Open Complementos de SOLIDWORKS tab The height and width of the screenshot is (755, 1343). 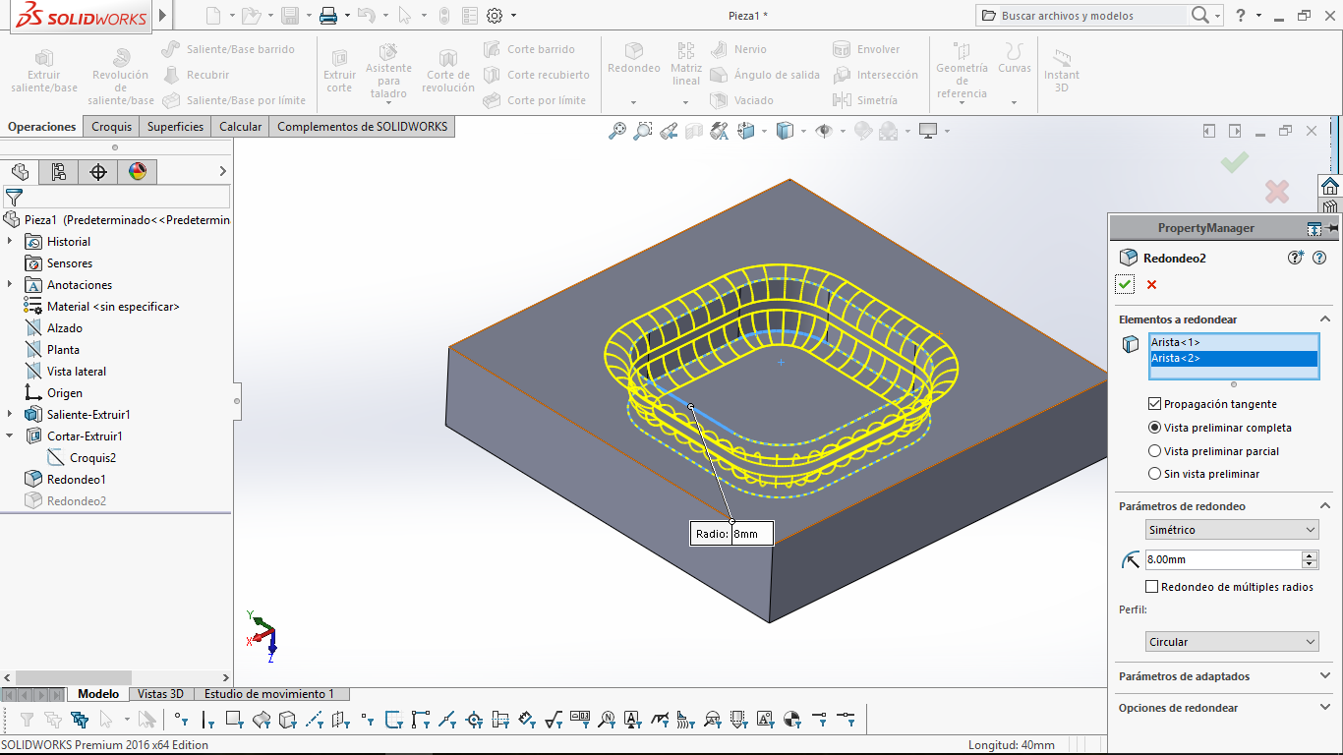[x=363, y=127]
